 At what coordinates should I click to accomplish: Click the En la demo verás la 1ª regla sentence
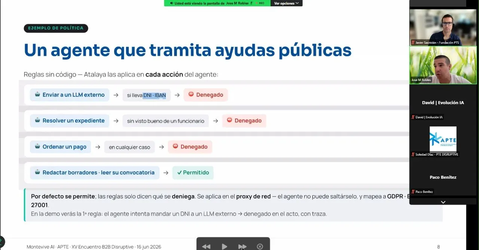[179, 214]
